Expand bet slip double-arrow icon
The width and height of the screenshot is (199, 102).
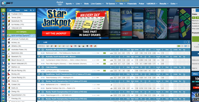coord(194,10)
